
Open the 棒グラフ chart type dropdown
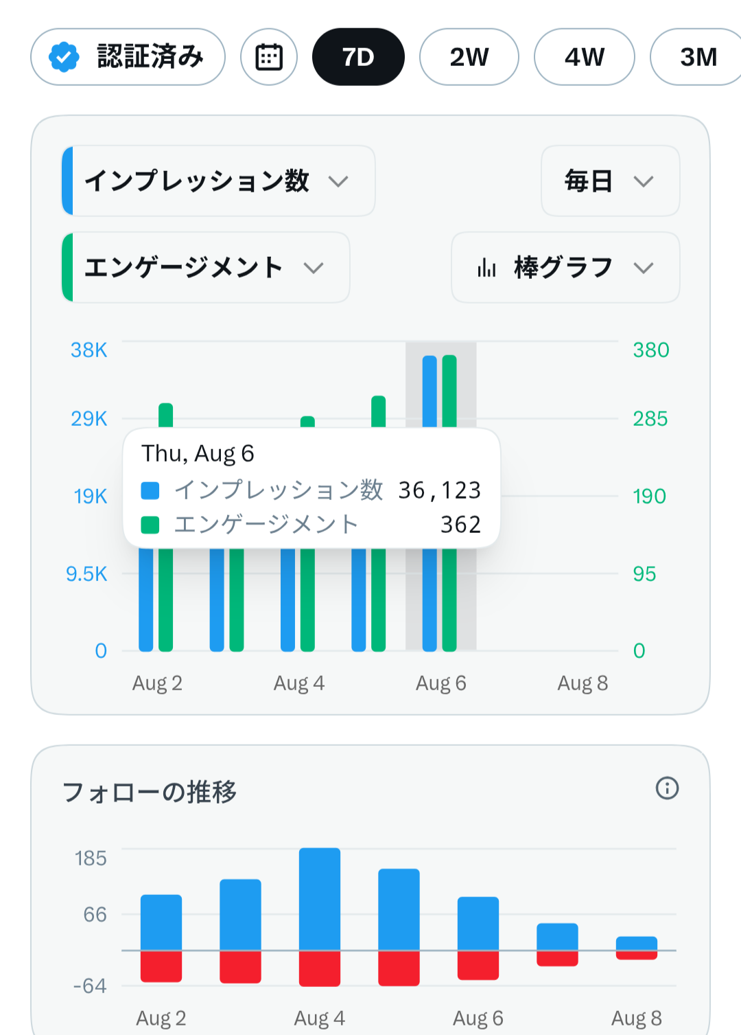coord(565,267)
